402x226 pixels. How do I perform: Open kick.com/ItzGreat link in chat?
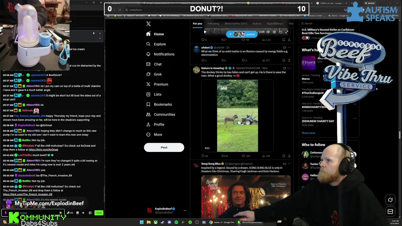coord(43,150)
